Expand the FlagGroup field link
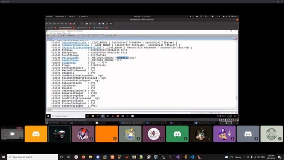The width and height of the screenshot is (284, 160). pos(69,63)
